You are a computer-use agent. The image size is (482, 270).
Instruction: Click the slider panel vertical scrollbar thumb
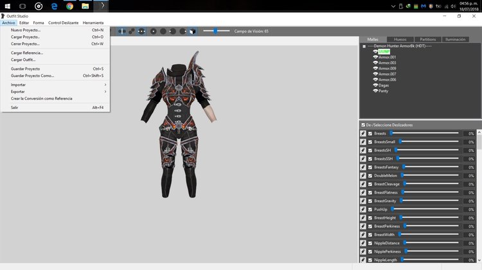click(479, 142)
